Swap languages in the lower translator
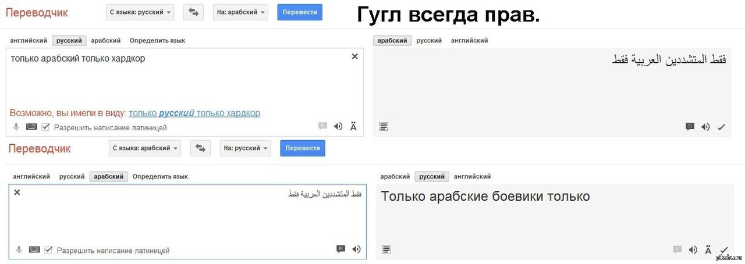Viewport: 745px width, 264px height. click(x=201, y=148)
